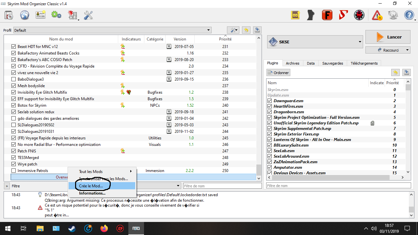Enable gdo dialogues des gardes ameliores checkbox
This screenshot has height=235, width=418.
(x=13, y=118)
